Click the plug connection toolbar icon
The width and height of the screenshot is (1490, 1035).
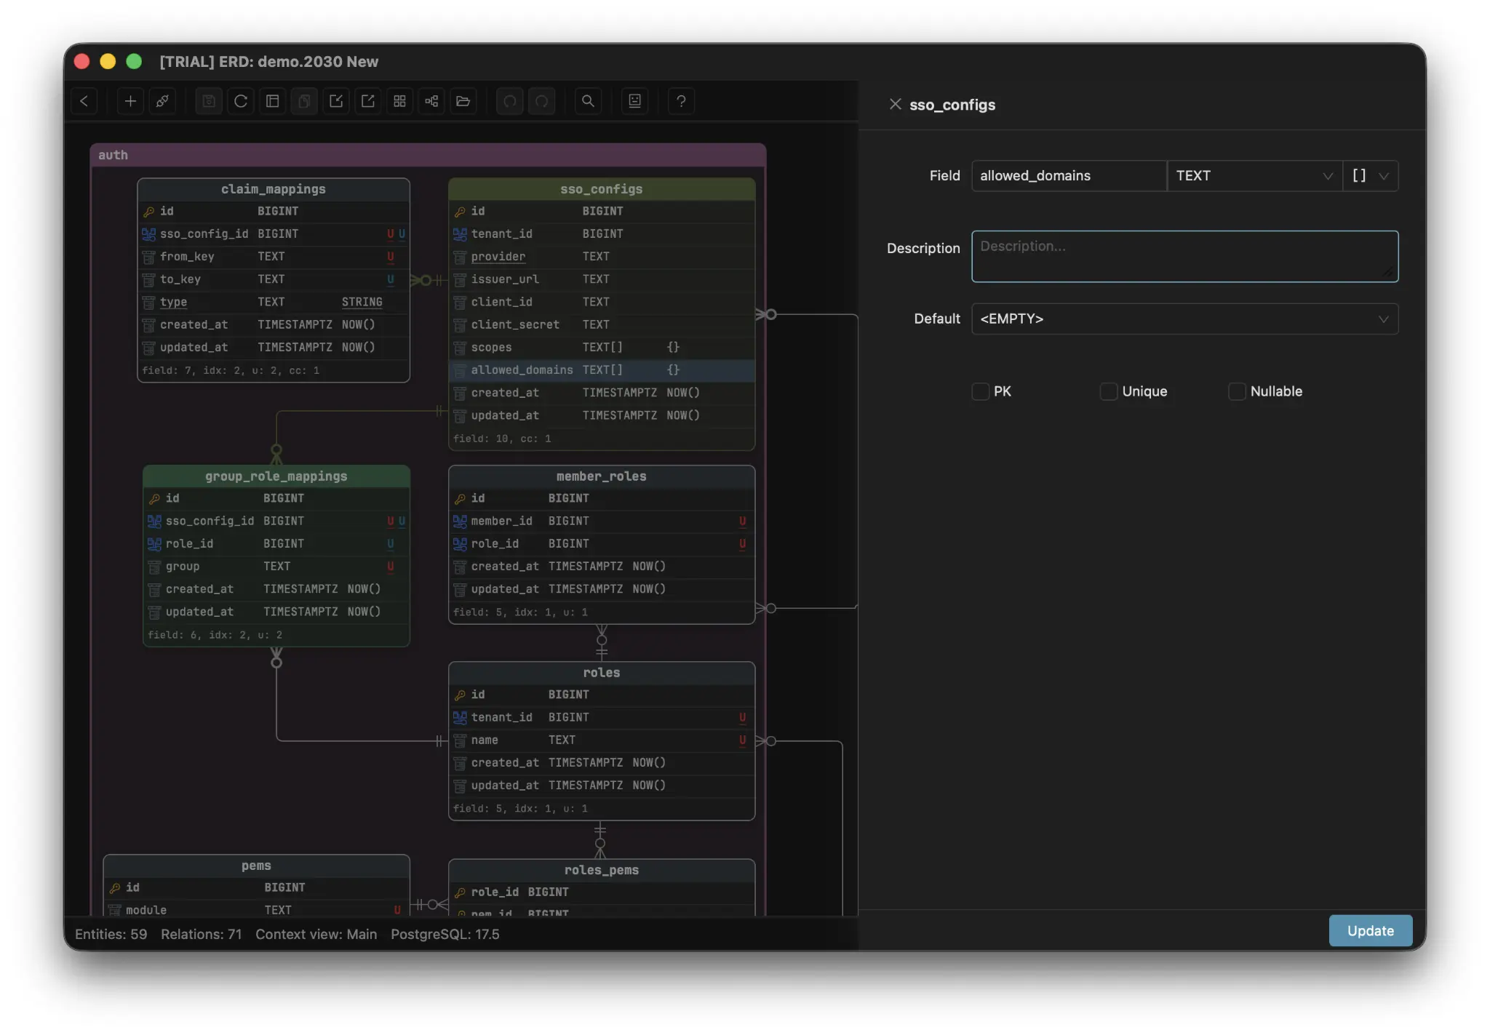pyautogui.click(x=162, y=101)
